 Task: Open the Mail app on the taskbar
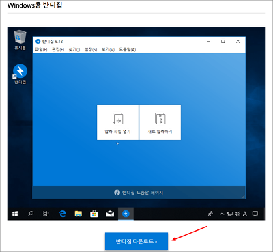pos(110,214)
